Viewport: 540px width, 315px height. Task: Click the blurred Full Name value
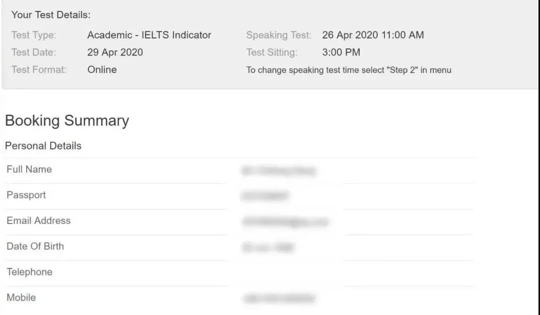click(x=279, y=171)
